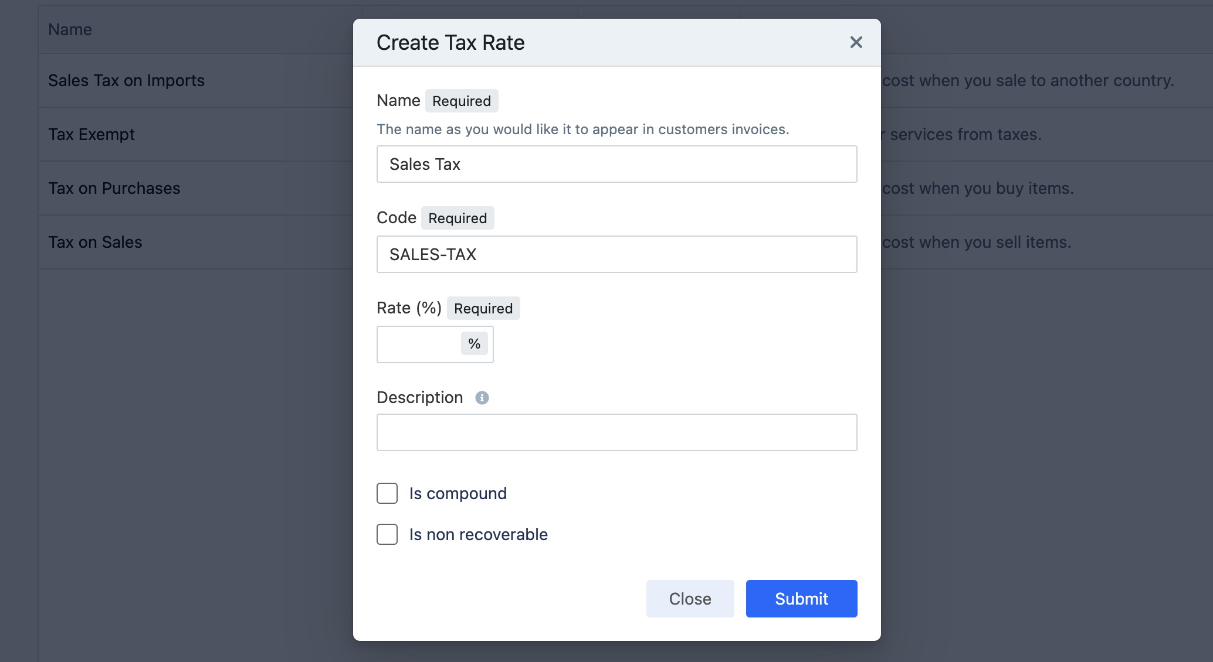This screenshot has width=1213, height=662.
Task: Click the Description info icon
Action: click(x=482, y=398)
